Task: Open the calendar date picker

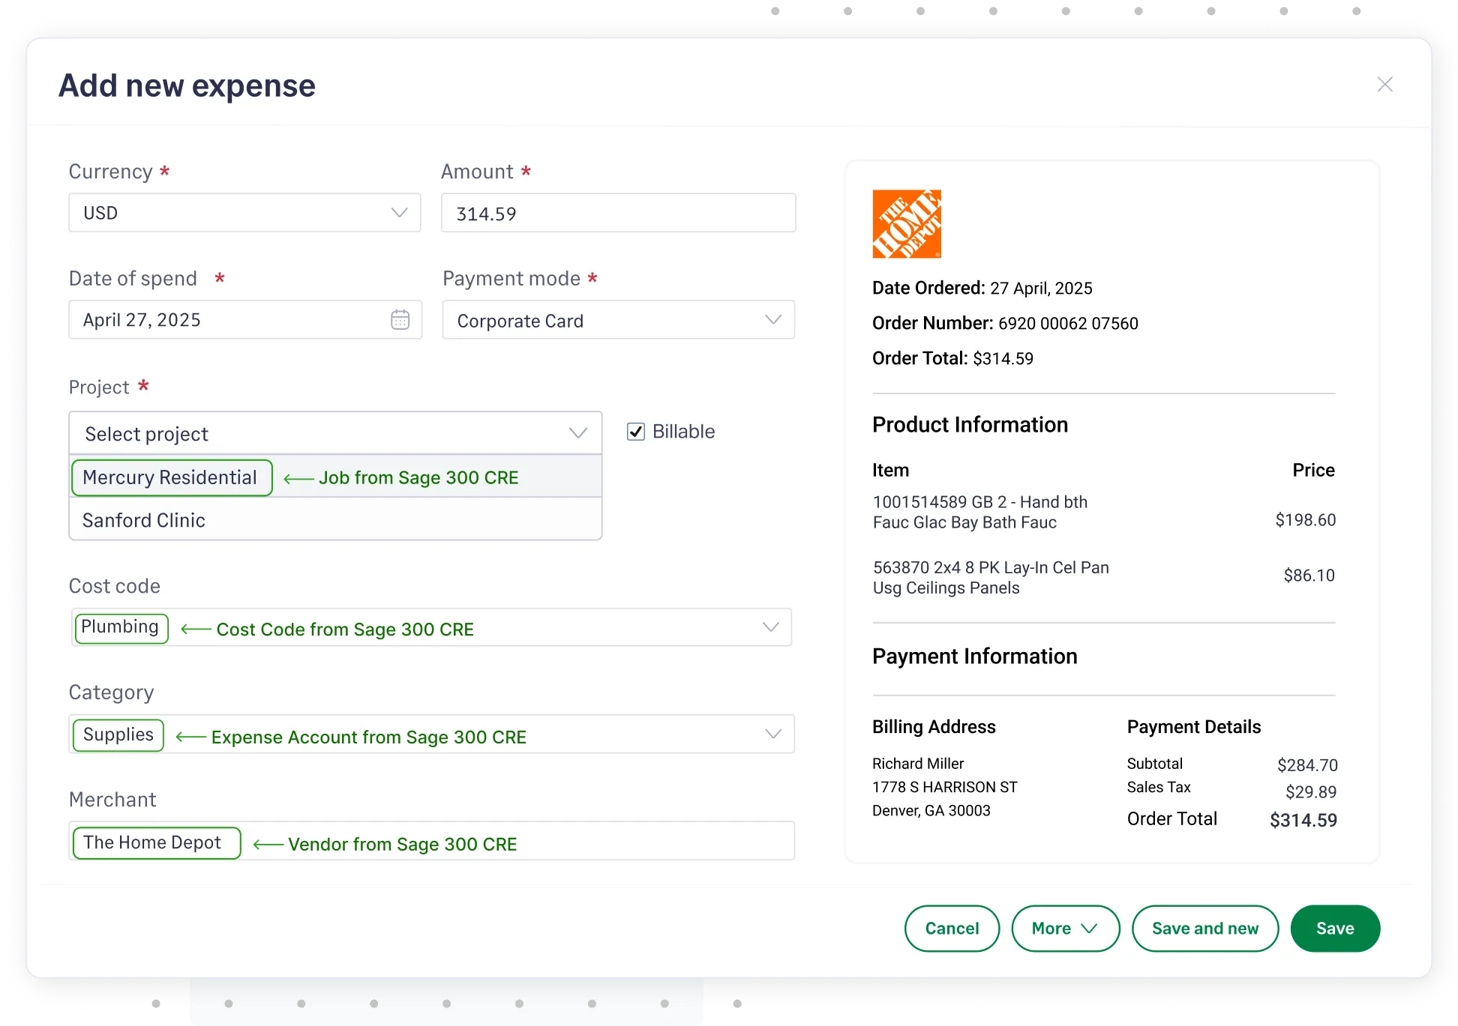Action: [x=400, y=319]
